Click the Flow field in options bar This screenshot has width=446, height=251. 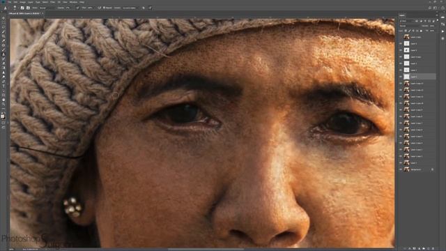tap(91, 8)
